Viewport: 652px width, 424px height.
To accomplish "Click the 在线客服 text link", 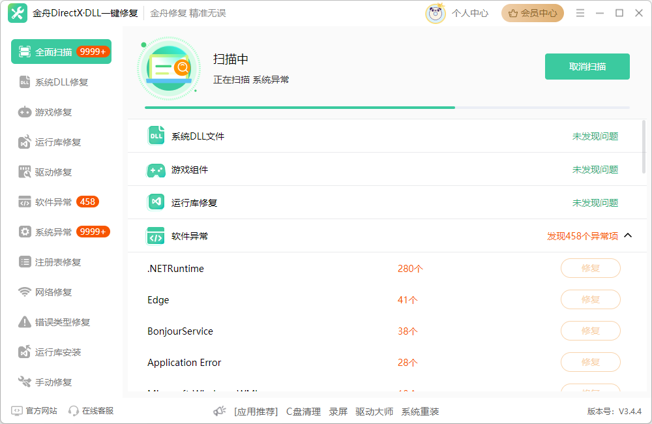I will 98,411.
